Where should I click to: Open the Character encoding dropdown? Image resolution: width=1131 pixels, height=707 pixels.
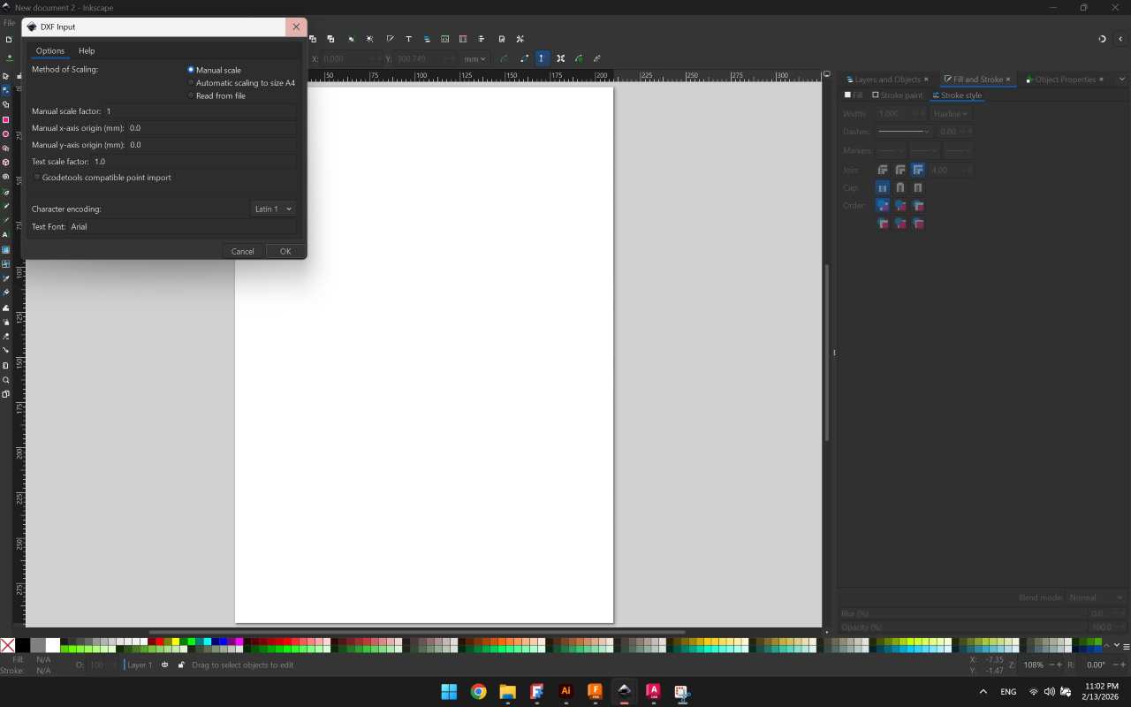tap(272, 209)
